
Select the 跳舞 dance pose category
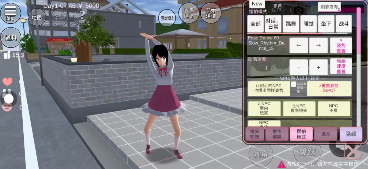point(291,24)
